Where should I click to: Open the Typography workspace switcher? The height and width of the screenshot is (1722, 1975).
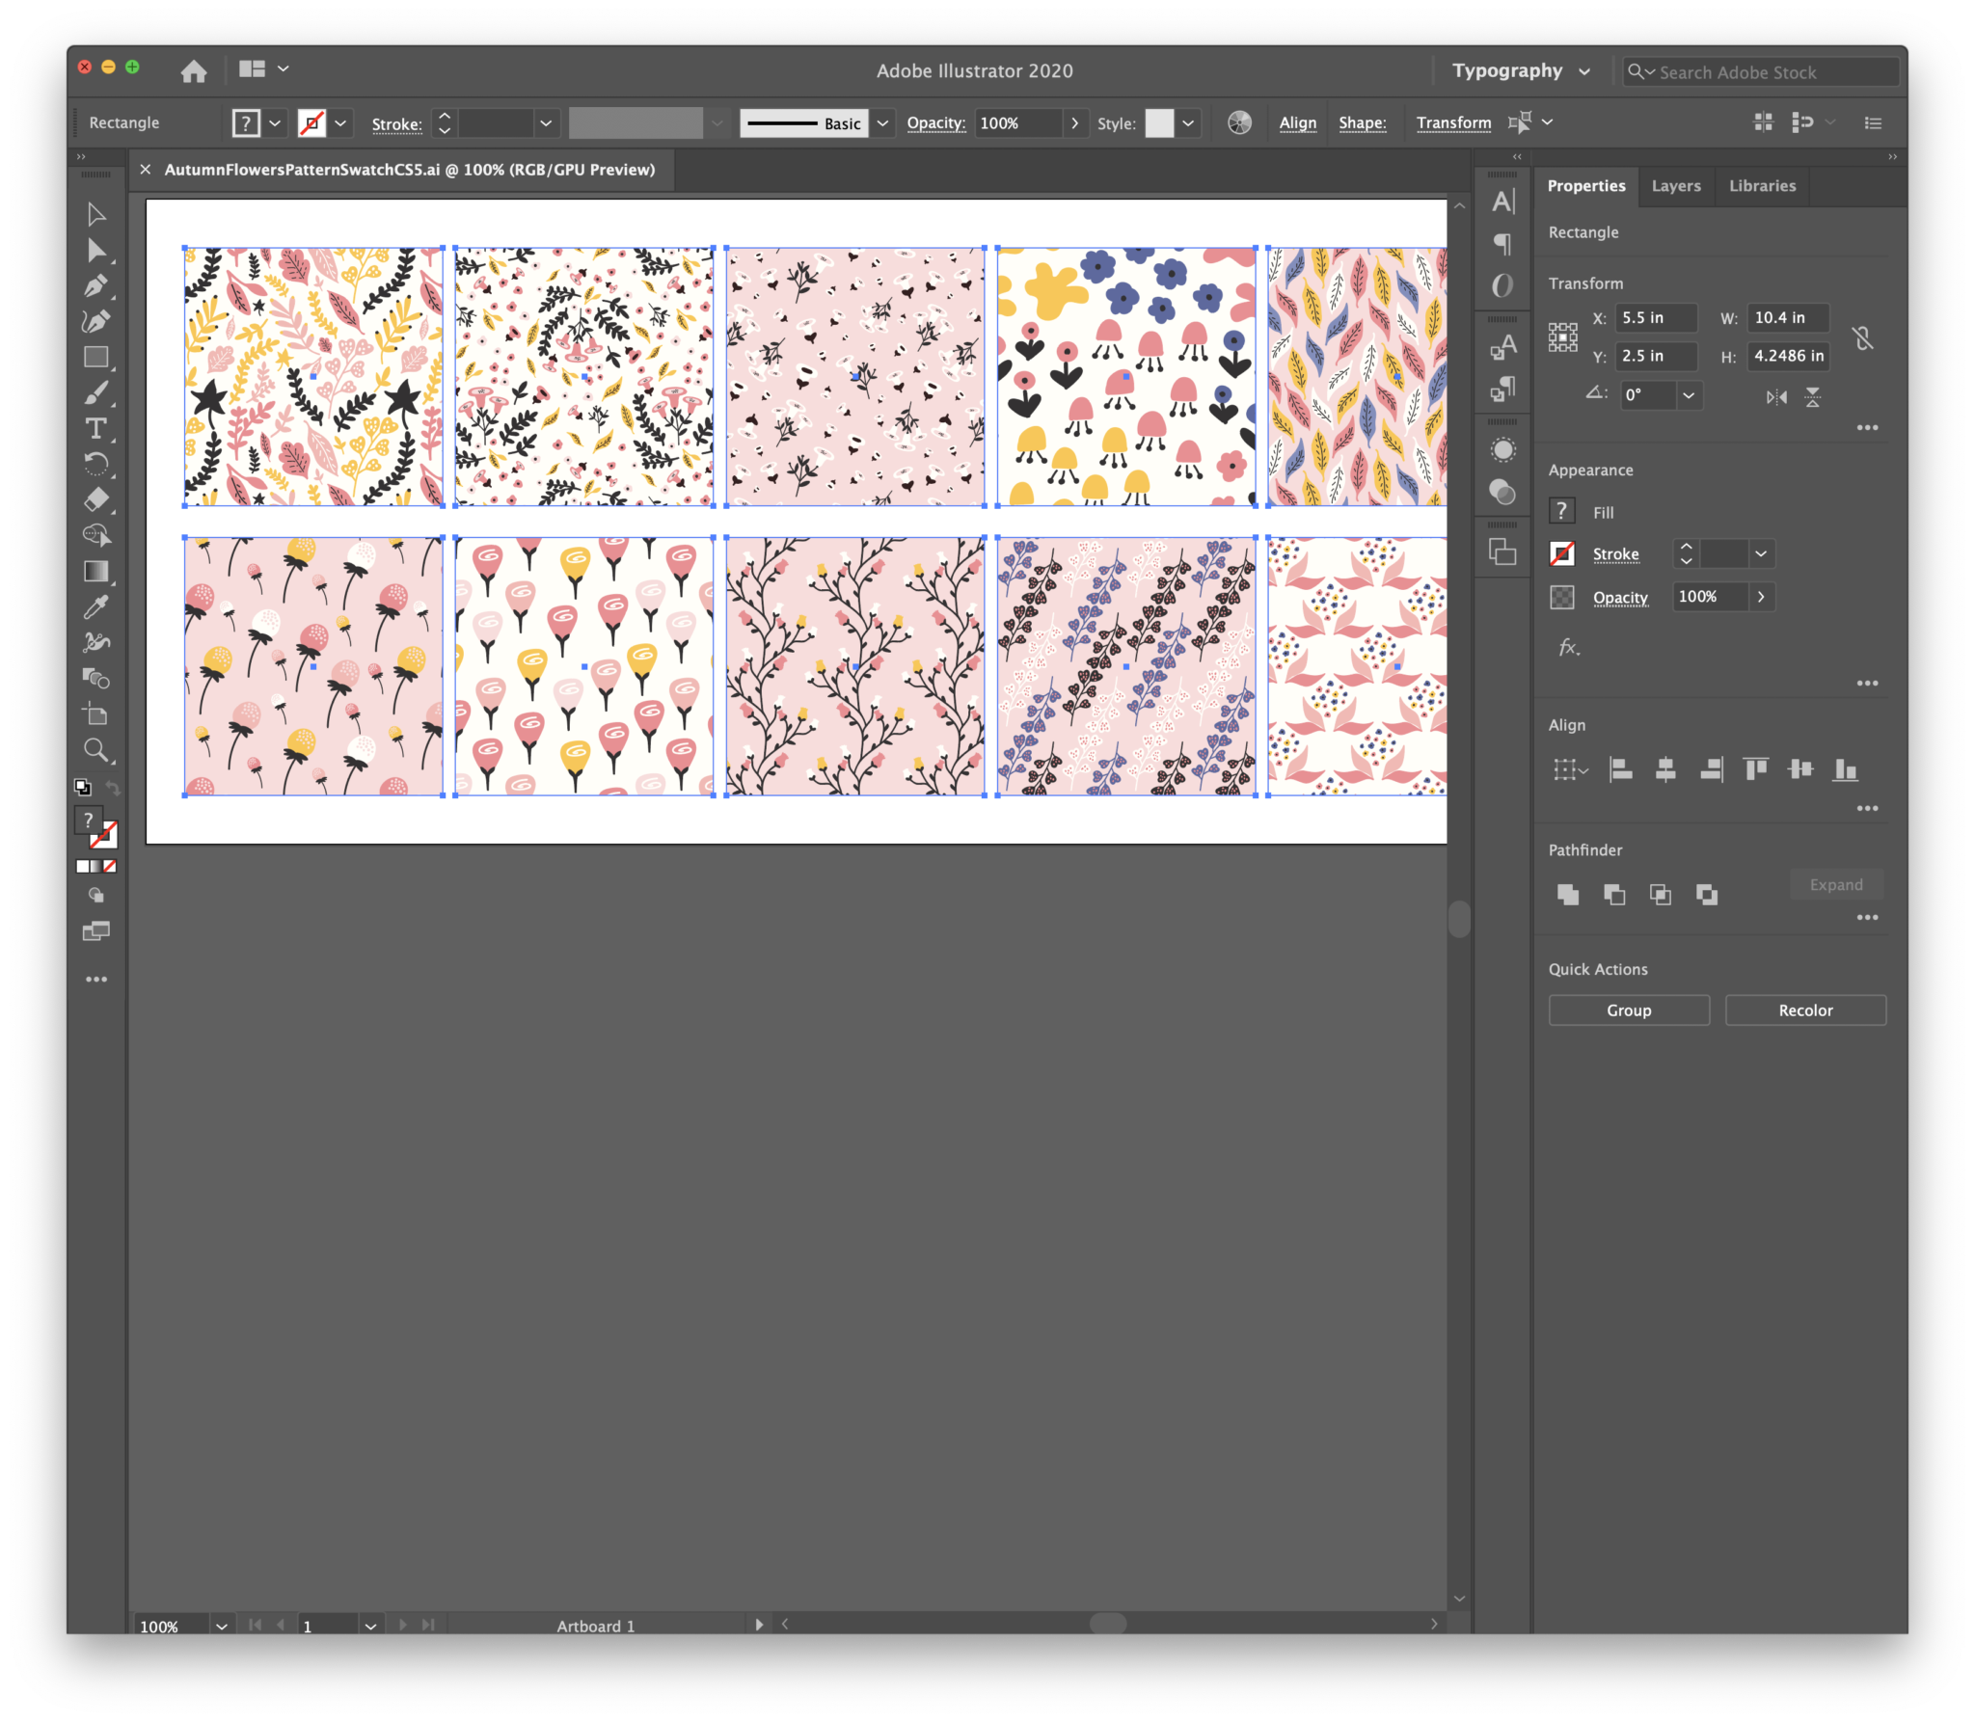(x=1521, y=69)
